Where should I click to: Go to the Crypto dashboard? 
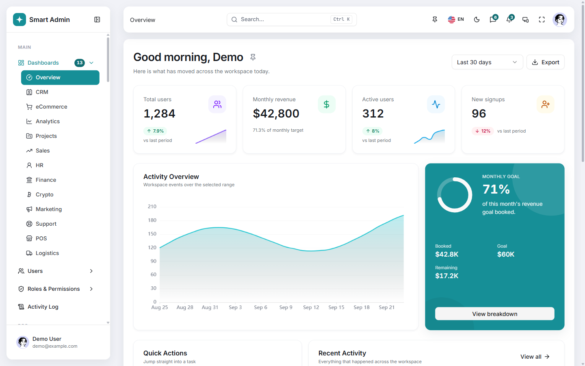pyautogui.click(x=60, y=195)
